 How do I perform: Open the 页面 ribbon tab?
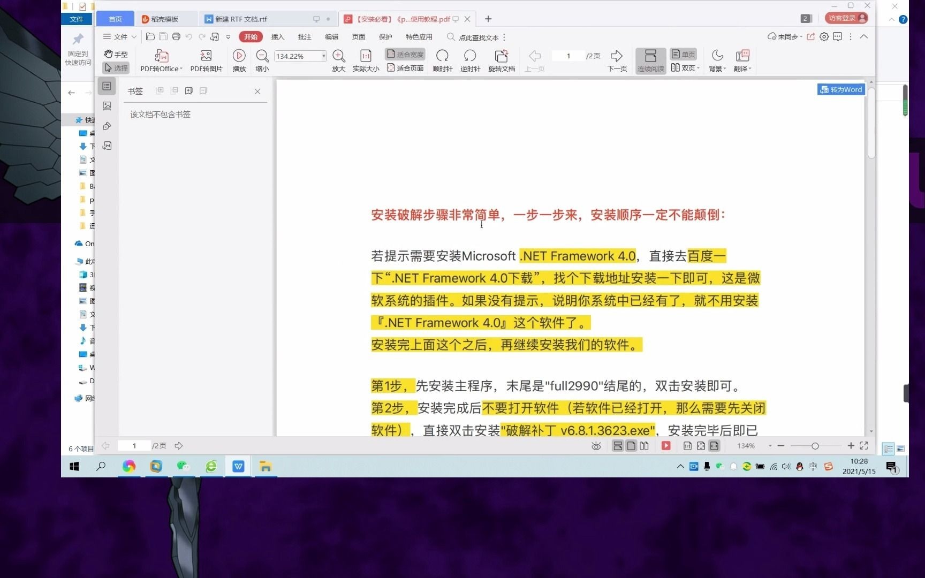[x=358, y=36]
